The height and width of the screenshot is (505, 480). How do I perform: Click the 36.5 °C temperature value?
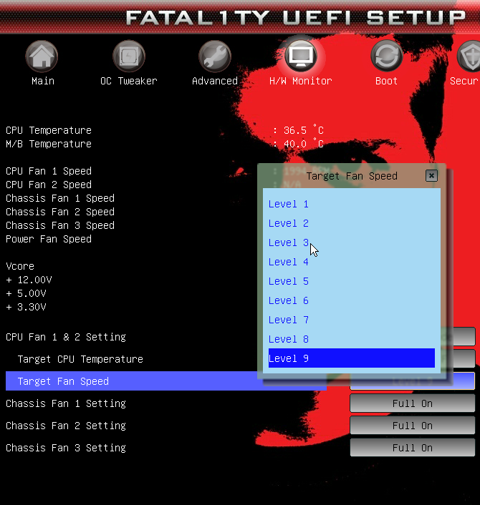pos(303,129)
